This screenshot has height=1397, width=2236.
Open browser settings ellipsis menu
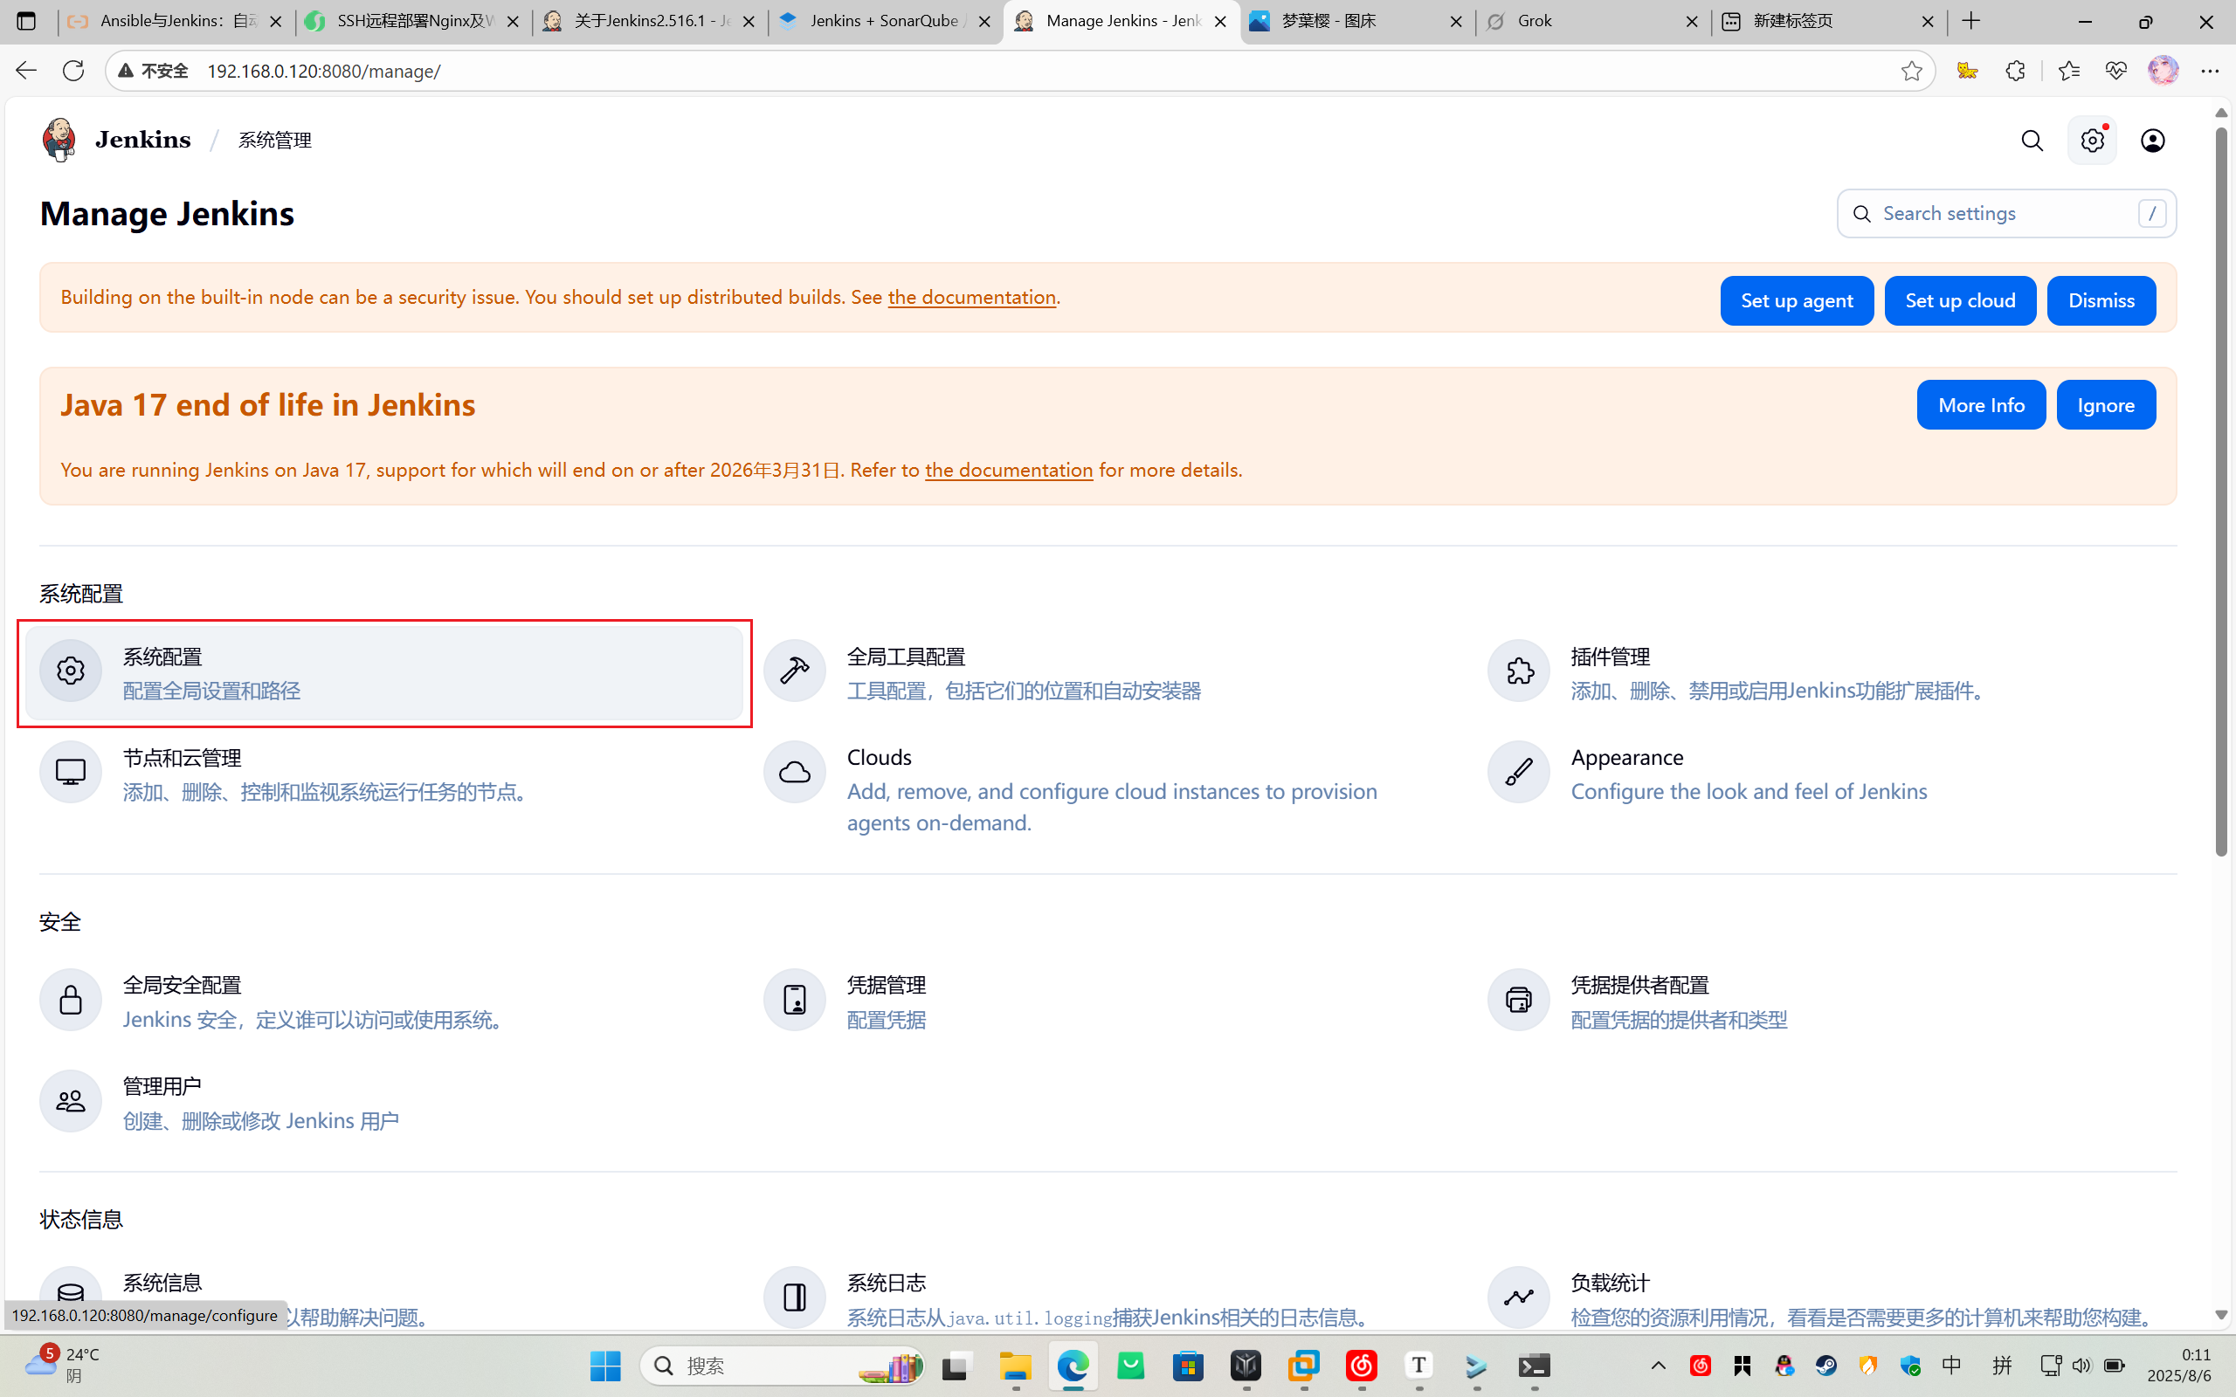pos(2210,71)
